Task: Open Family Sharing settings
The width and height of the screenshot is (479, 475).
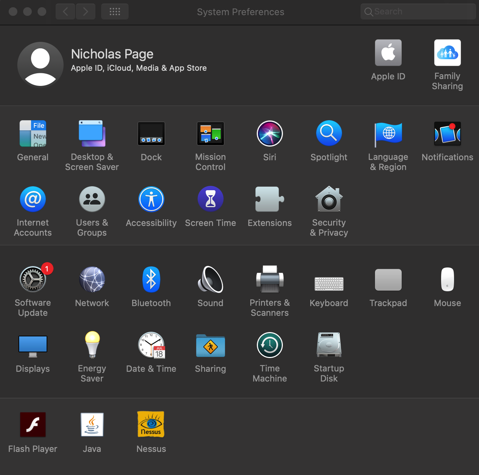Action: 447,53
